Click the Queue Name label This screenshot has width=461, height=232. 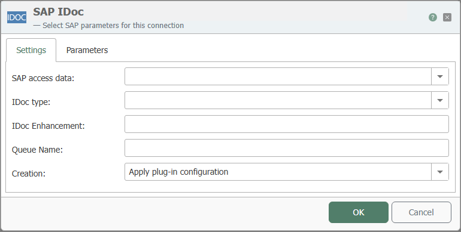(37, 150)
